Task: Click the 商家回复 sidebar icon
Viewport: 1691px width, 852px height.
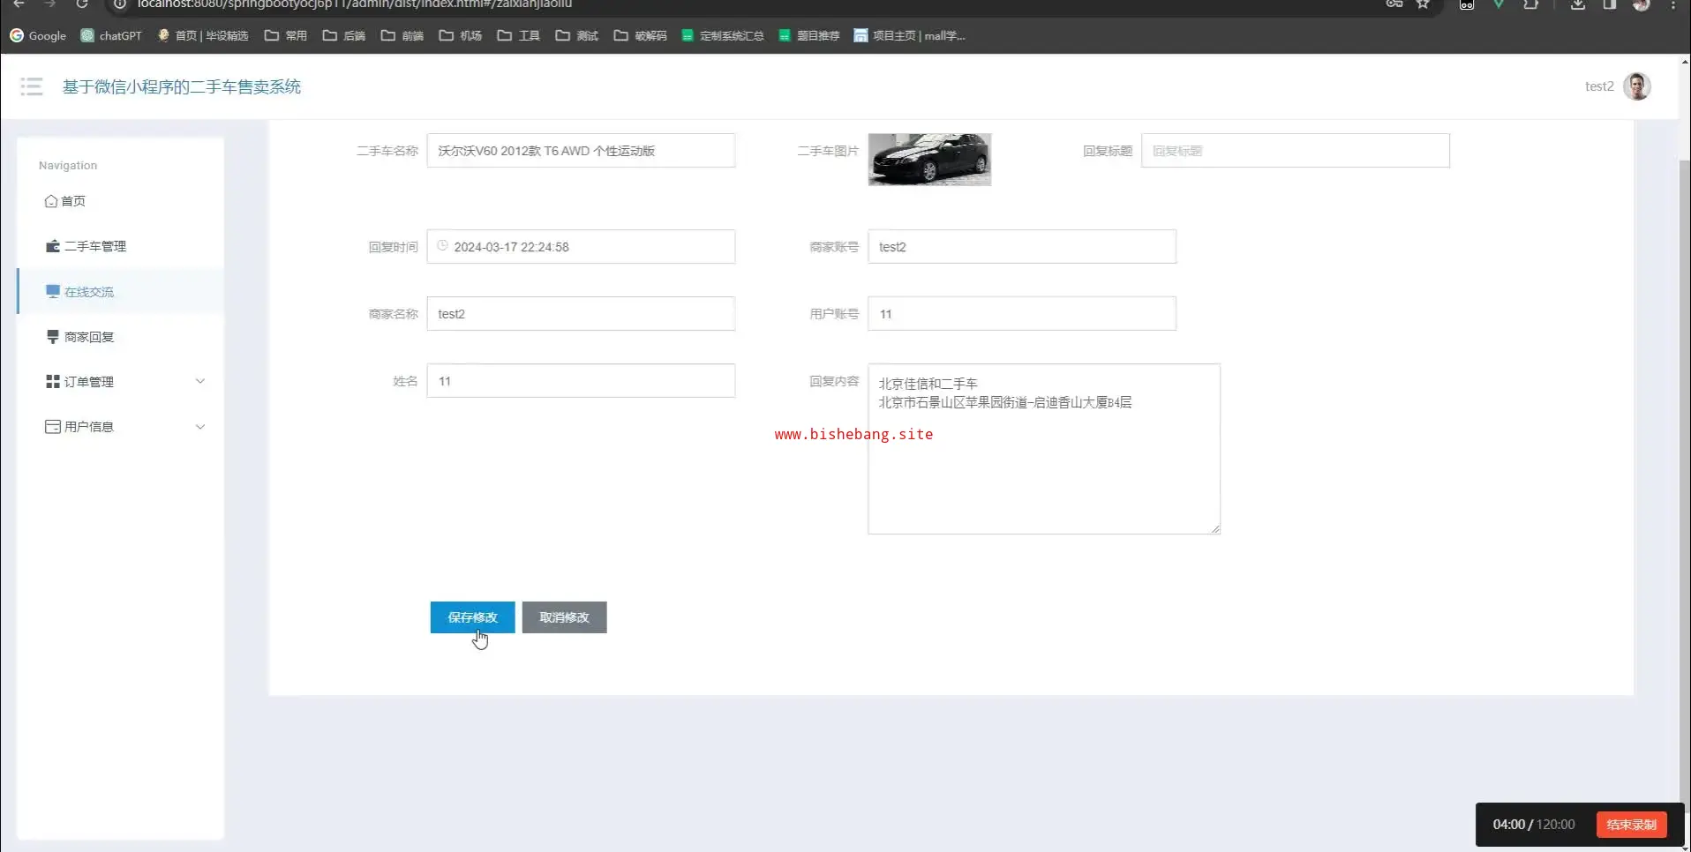Action: 53,337
